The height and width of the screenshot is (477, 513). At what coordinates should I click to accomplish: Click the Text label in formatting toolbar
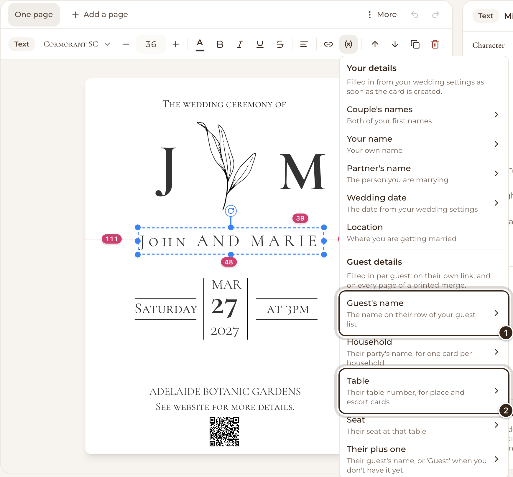click(x=22, y=44)
